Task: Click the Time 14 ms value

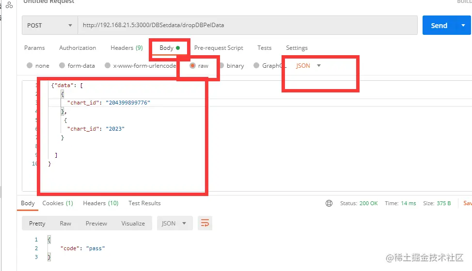Action: coord(408,203)
